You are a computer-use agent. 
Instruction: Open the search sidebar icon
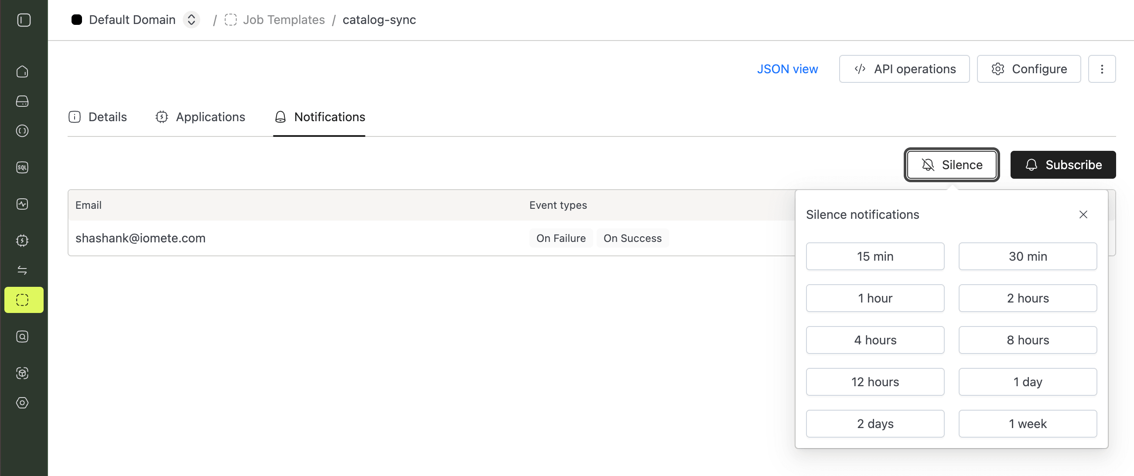(x=22, y=337)
